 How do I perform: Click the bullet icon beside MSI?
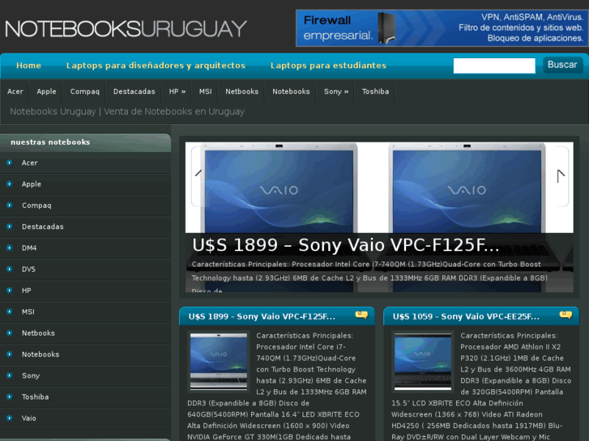(10, 312)
